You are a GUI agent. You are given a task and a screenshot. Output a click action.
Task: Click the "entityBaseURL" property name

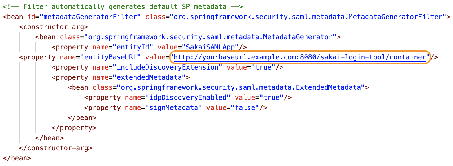tap(110, 57)
